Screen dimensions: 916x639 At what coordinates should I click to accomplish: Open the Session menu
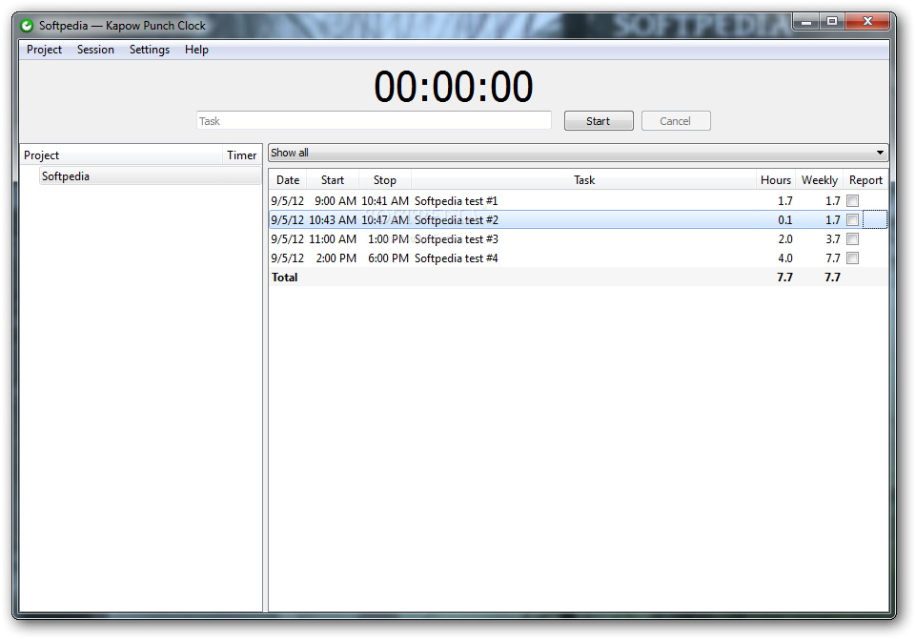95,50
